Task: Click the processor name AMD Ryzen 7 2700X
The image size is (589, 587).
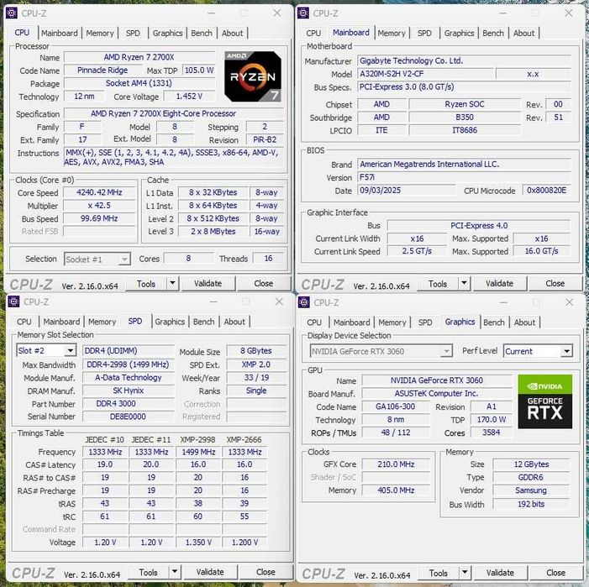Action: click(139, 57)
